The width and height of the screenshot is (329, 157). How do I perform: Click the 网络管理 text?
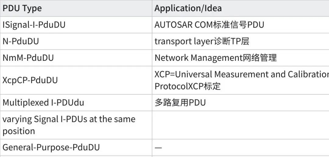coord(260,58)
